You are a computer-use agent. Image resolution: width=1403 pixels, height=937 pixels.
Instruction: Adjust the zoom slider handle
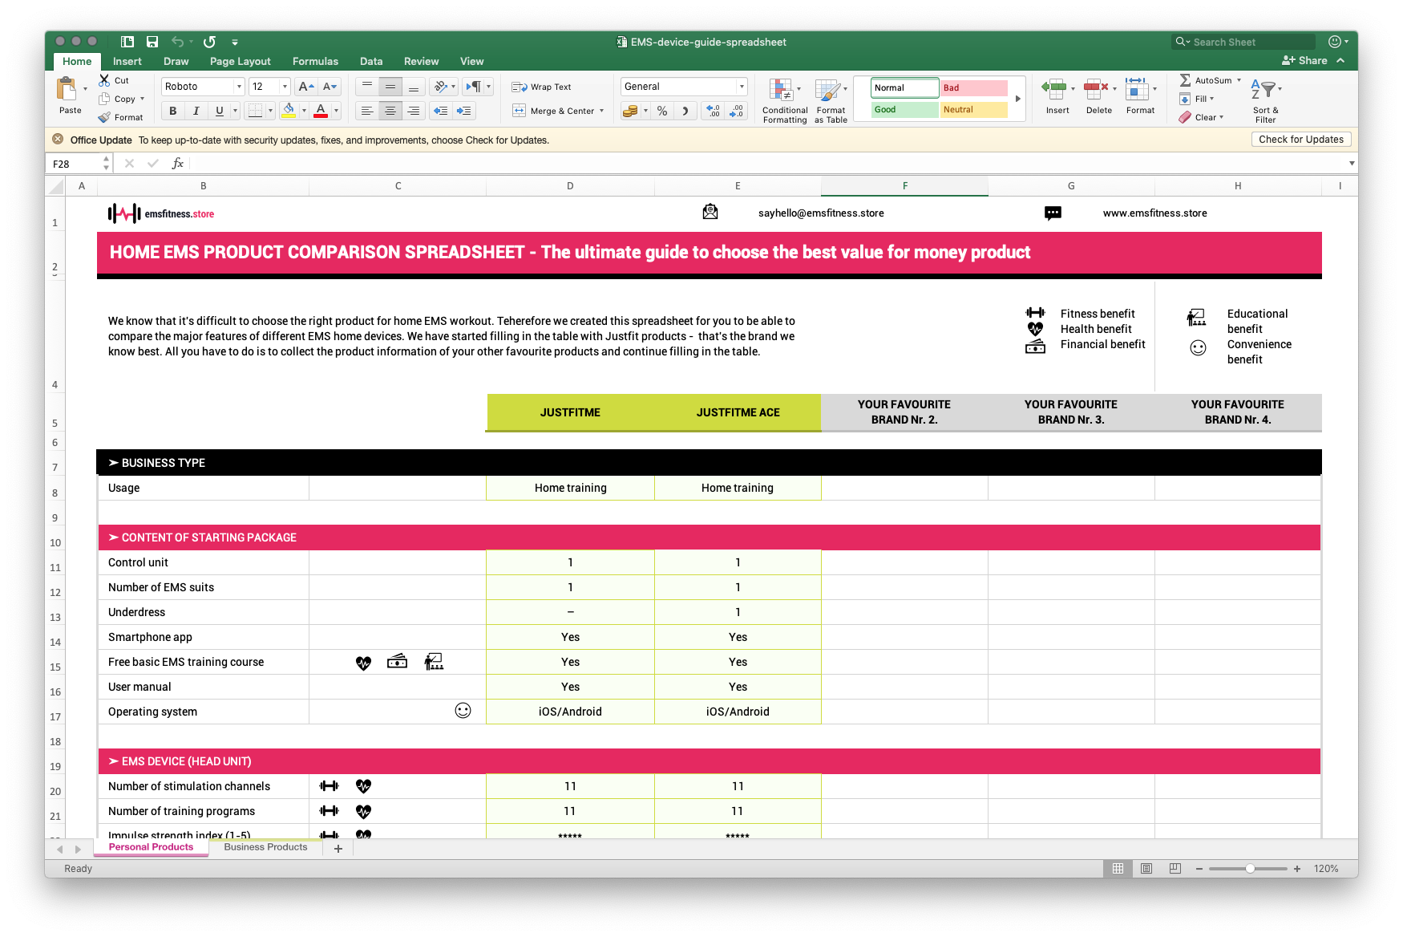1250,869
